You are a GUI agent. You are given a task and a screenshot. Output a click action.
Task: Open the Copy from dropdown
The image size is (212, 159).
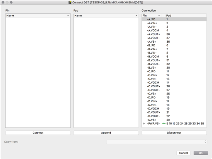click(157, 142)
